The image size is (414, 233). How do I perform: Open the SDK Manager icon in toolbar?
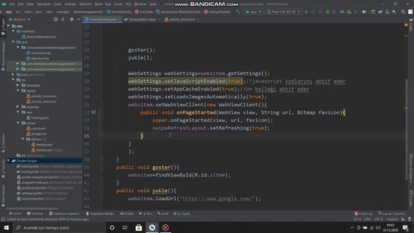point(394,12)
